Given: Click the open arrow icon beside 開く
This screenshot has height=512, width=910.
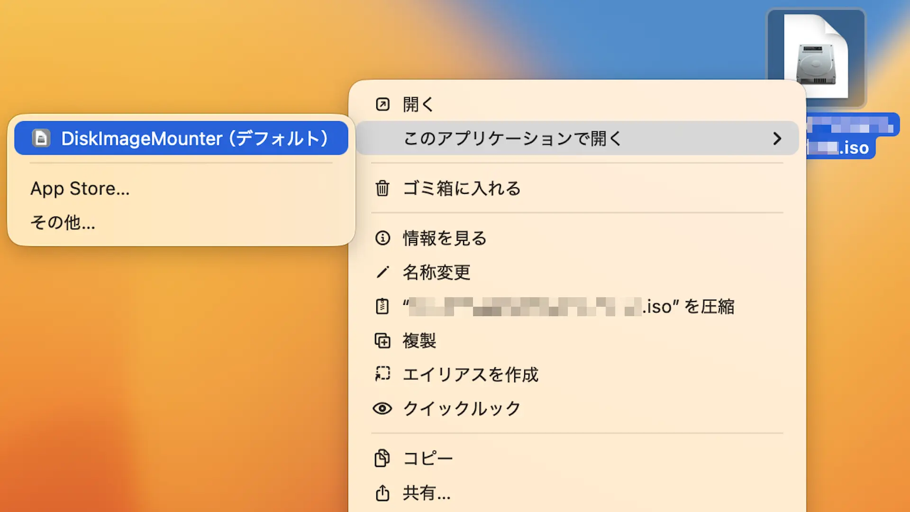Looking at the screenshot, I should pos(382,104).
